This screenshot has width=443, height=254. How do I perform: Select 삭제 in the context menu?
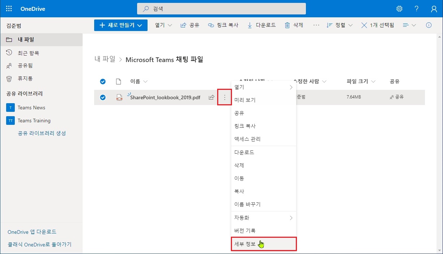pyautogui.click(x=263, y=165)
